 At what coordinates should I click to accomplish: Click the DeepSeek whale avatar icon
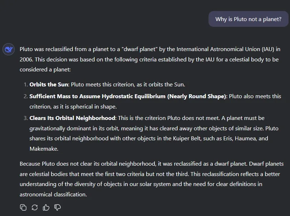(9, 49)
